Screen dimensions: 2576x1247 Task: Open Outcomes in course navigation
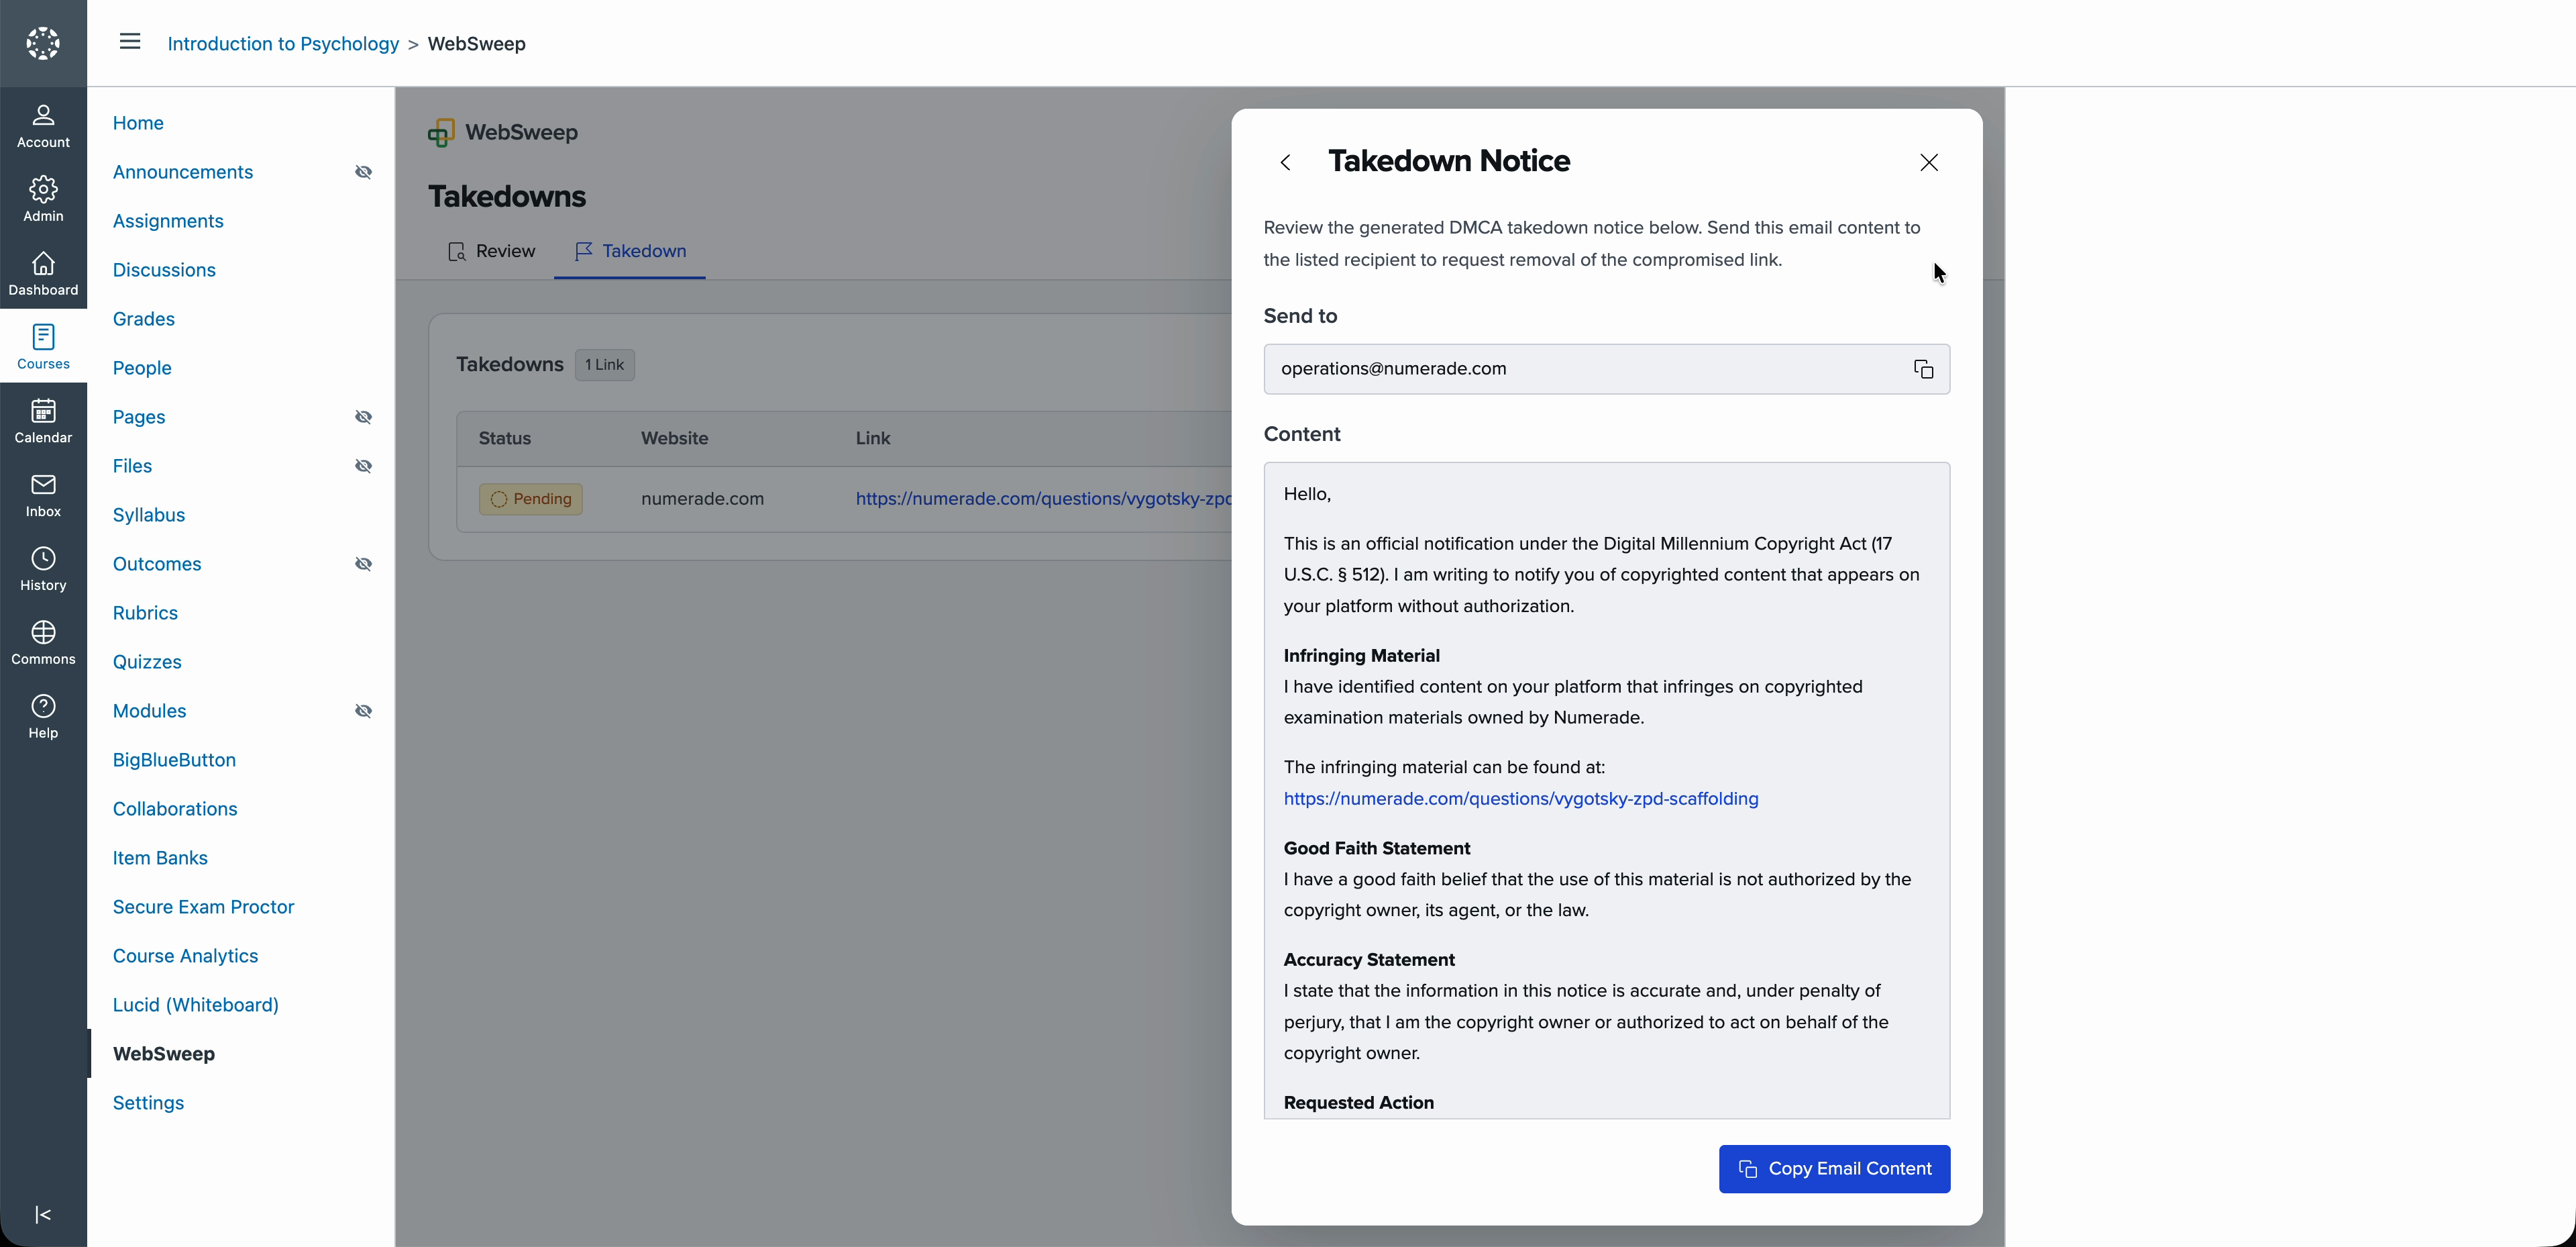click(157, 564)
